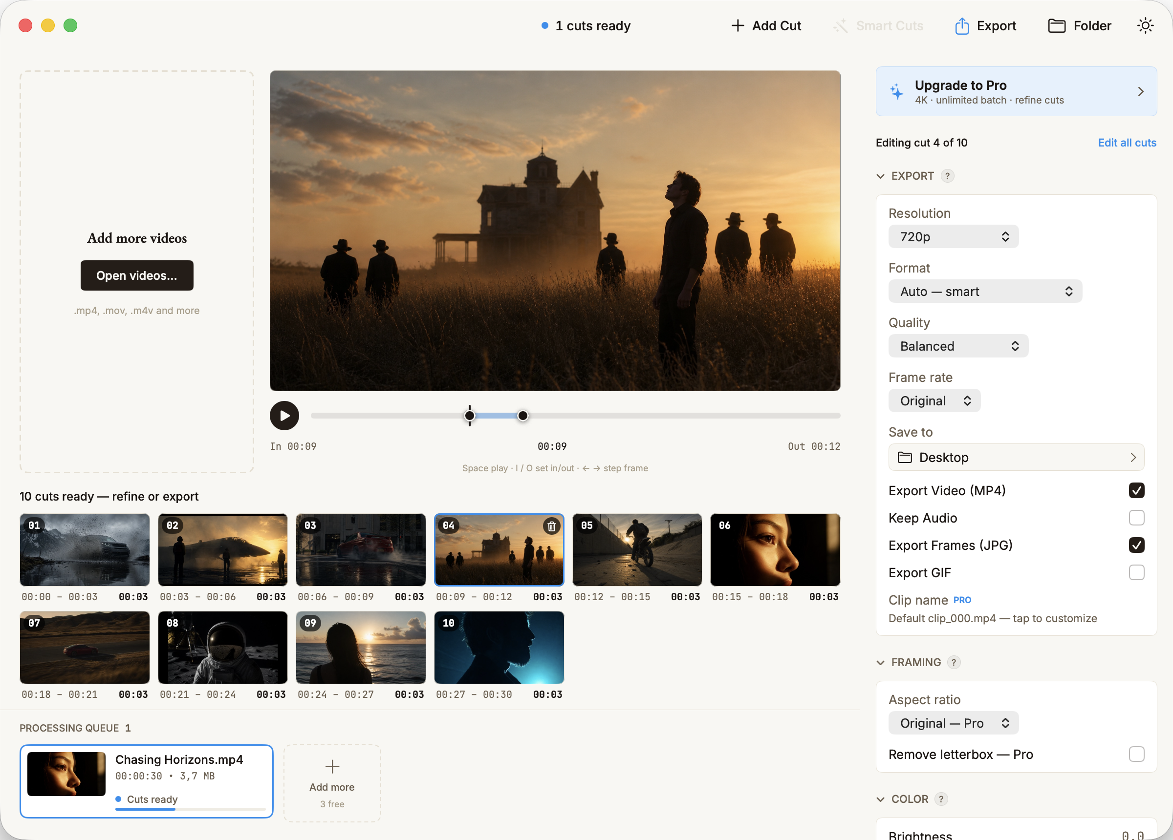Click the Desktop folder icon in Save to

click(905, 458)
